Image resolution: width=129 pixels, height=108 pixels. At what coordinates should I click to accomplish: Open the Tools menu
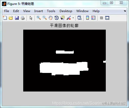click(x=51, y=11)
